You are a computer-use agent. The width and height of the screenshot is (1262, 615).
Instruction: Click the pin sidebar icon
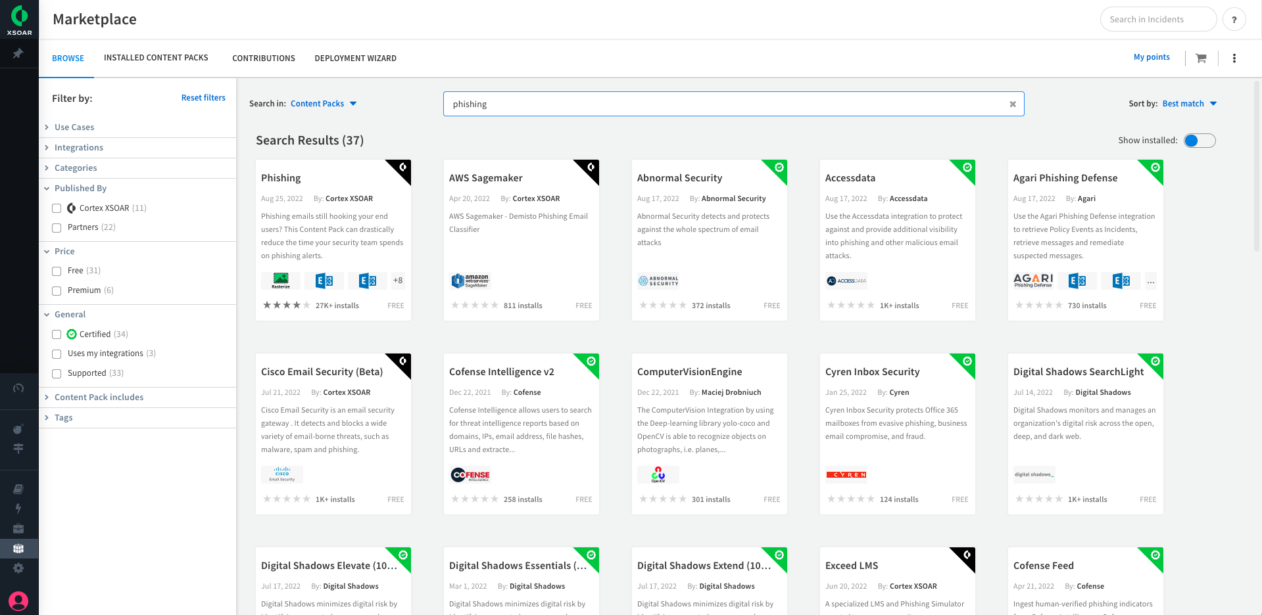pyautogui.click(x=18, y=53)
